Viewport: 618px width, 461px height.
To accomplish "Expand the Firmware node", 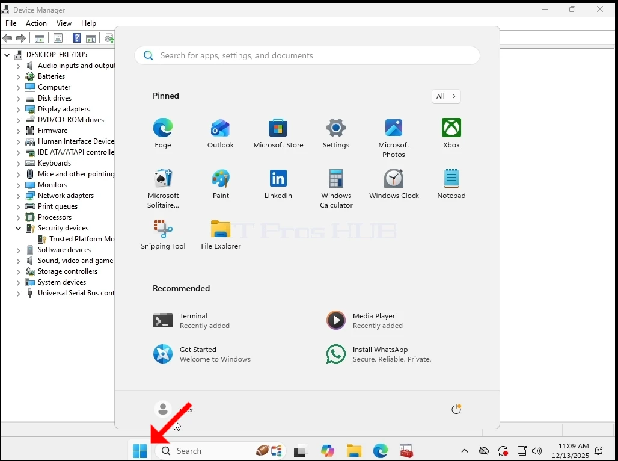I will [x=18, y=131].
